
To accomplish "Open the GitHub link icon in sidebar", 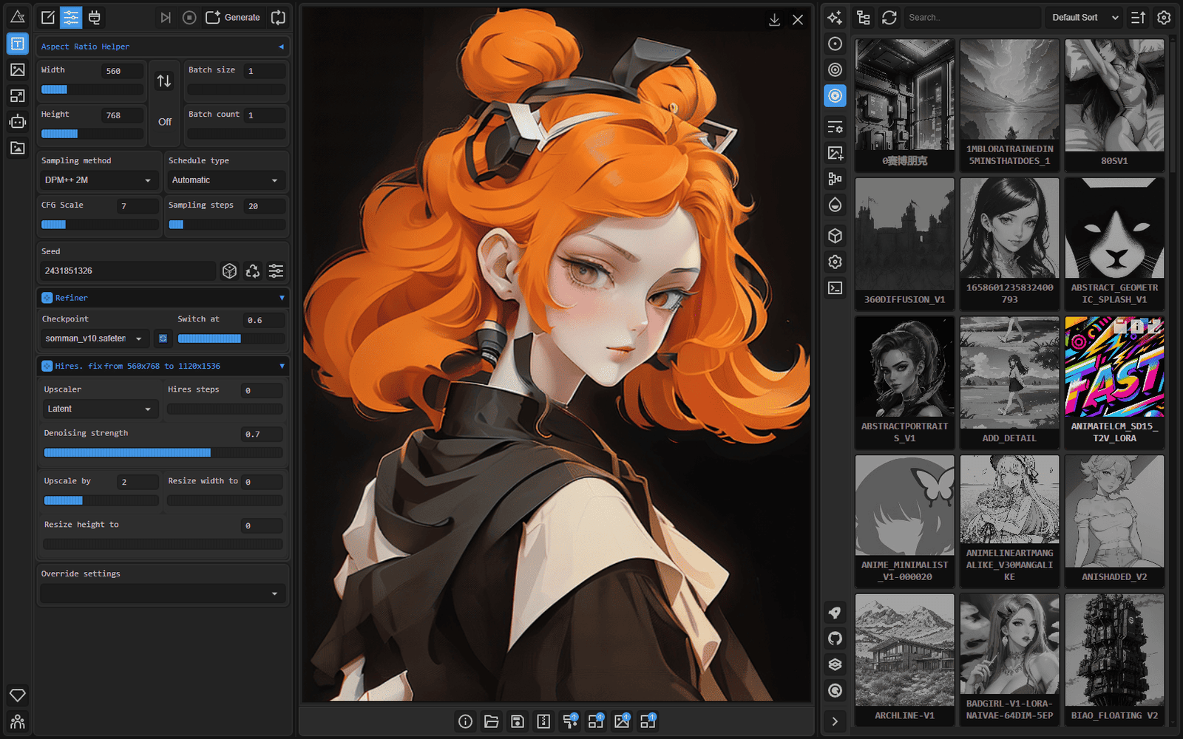I will (835, 638).
